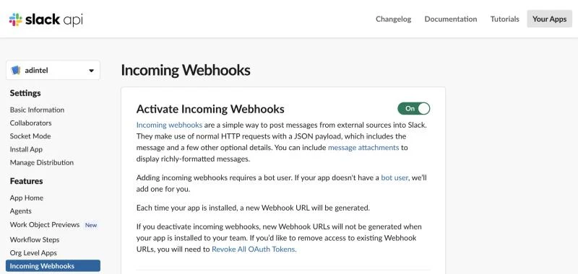578x274 pixels.
Task: Click the Revoke All OAuth Tokens link
Action: [x=254, y=249]
